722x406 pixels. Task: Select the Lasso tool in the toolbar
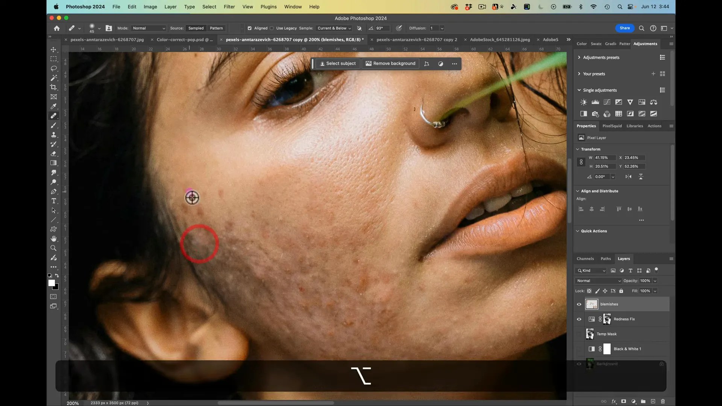click(54, 68)
